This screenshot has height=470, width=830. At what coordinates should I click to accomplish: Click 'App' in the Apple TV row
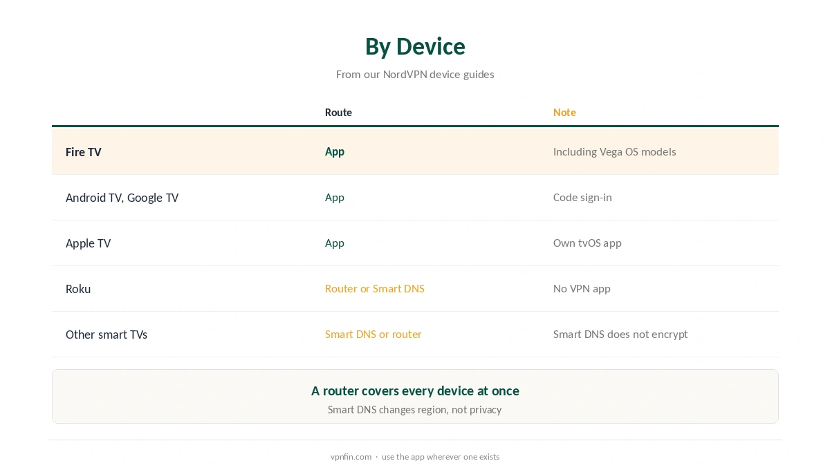(x=335, y=243)
